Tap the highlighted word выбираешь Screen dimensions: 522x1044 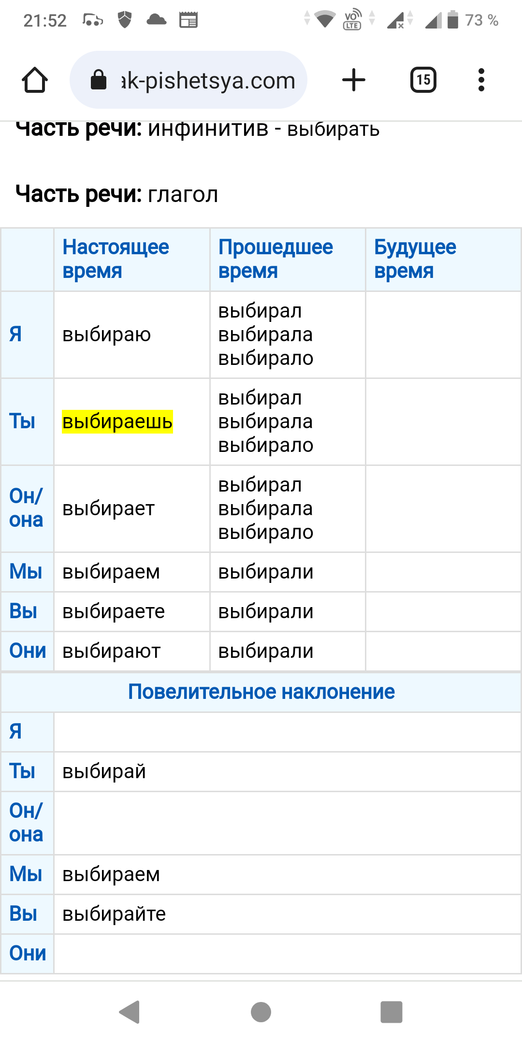[x=117, y=421]
